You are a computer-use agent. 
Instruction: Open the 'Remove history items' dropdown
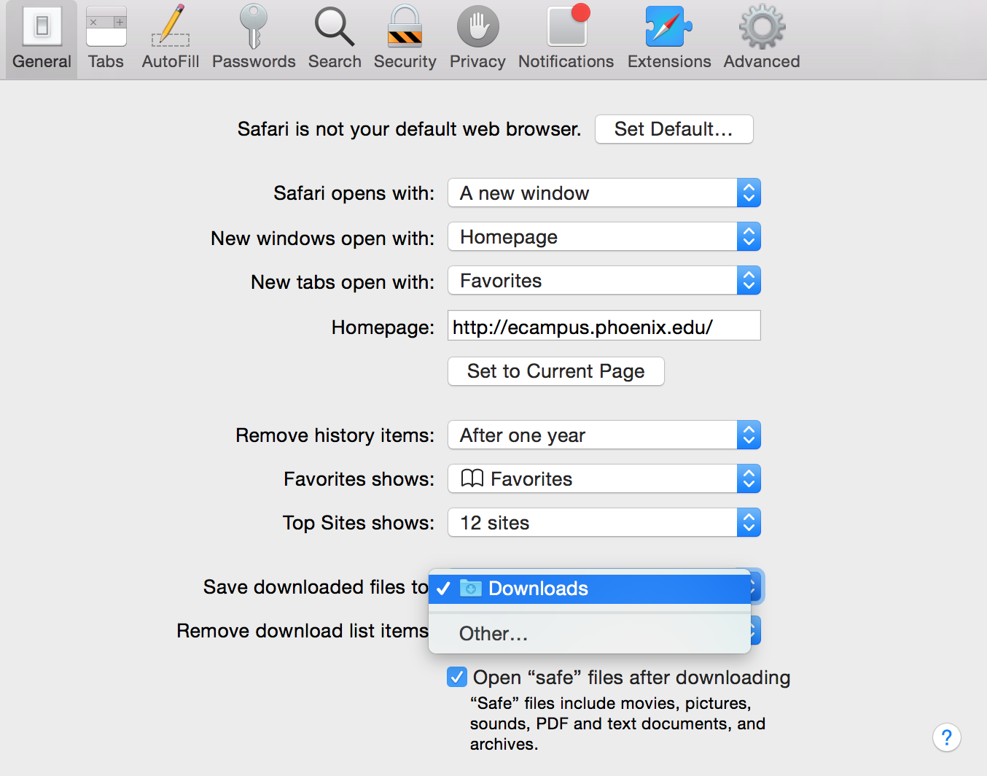(x=604, y=435)
